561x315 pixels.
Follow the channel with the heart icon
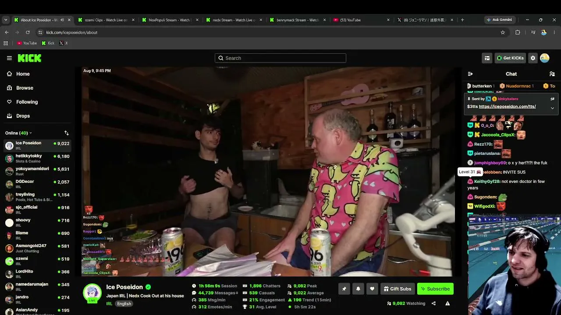click(372, 289)
